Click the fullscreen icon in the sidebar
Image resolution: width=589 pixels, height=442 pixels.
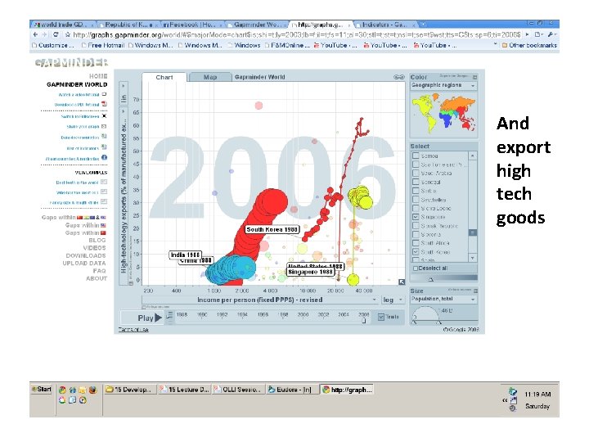pyautogui.click(x=104, y=116)
